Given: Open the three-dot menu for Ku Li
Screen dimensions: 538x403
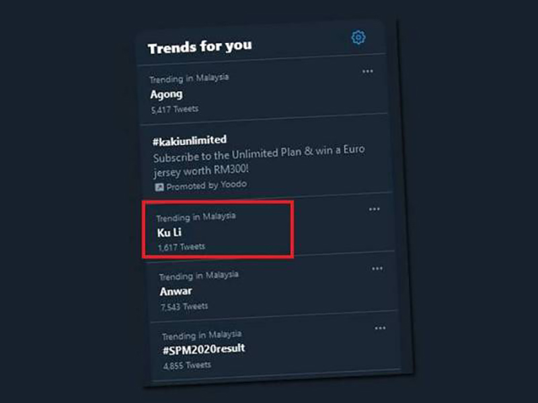Looking at the screenshot, I should coord(375,210).
